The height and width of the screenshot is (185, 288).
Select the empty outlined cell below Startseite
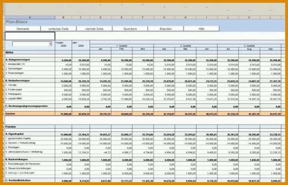click(x=30, y=36)
